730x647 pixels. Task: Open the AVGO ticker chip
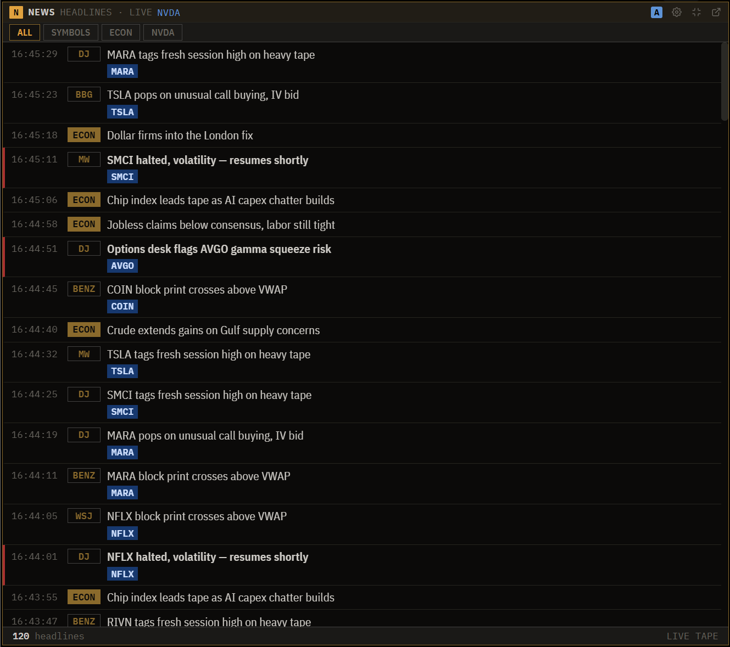pyautogui.click(x=122, y=266)
